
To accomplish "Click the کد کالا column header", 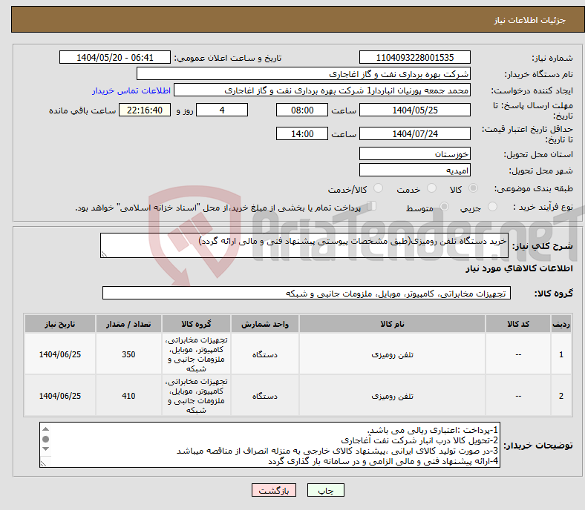I will [x=518, y=324].
